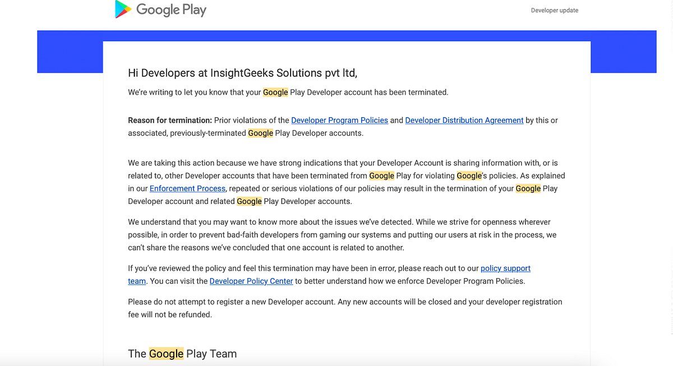Click 'The Google Play Team' signature
Viewport: 673px width, 366px height.
pos(182,354)
